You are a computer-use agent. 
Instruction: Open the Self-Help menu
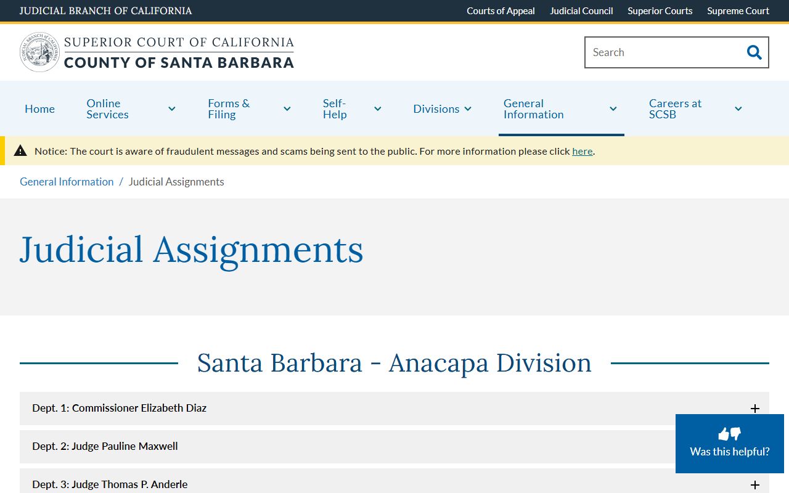click(335, 109)
